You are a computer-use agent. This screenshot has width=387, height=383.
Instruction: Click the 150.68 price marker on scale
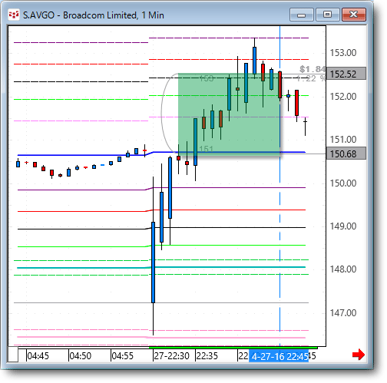pos(346,154)
